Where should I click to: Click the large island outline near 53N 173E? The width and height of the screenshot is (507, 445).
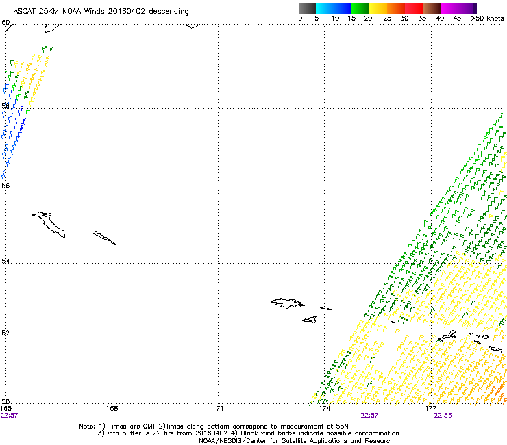(288, 303)
